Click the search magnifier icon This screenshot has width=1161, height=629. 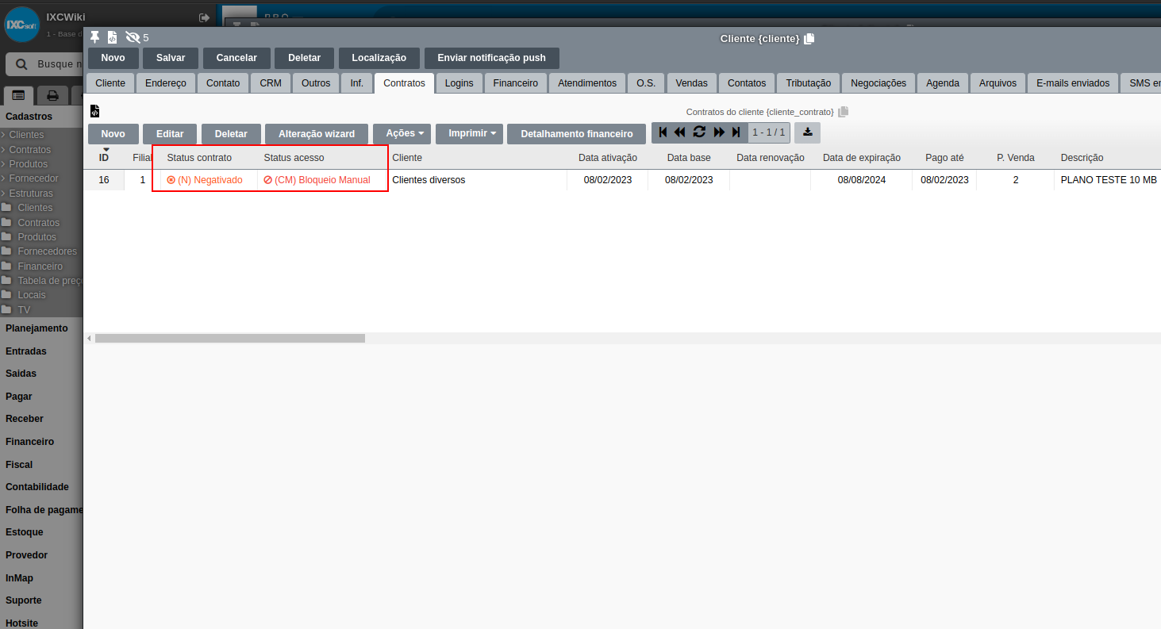coord(22,64)
